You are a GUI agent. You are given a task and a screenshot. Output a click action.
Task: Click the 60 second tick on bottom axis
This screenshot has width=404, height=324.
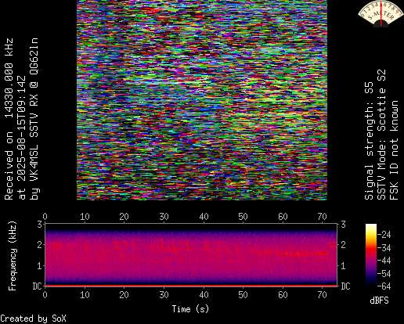pos(283,295)
